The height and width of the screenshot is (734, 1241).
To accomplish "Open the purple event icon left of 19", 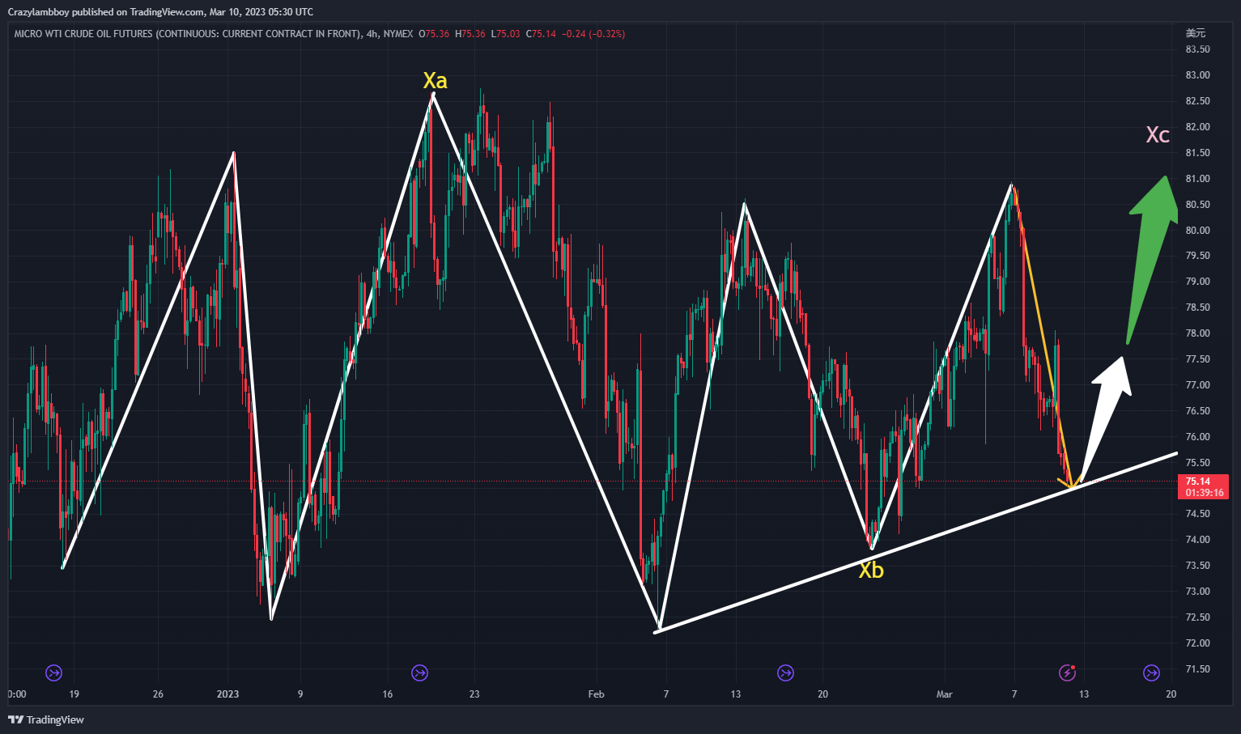I will pos(53,672).
